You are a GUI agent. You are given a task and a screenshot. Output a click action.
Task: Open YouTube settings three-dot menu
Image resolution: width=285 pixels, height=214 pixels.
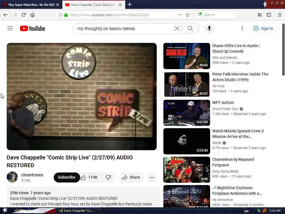point(242,28)
